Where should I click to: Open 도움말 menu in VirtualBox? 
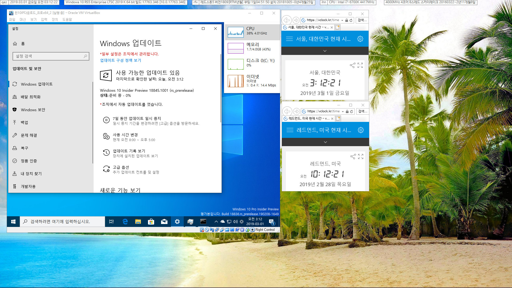pyautogui.click(x=67, y=19)
